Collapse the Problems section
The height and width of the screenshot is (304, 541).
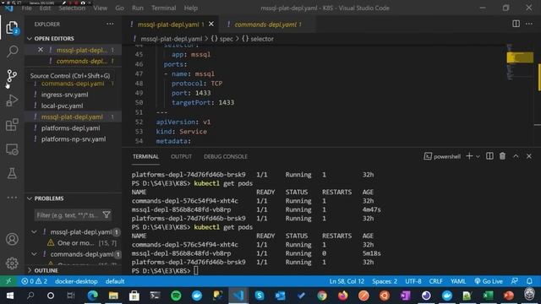(30, 198)
